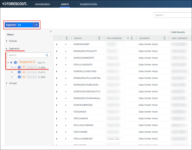Expand the DOLLYALO\GRANG row
192x150 pixels.
(x=57, y=125)
